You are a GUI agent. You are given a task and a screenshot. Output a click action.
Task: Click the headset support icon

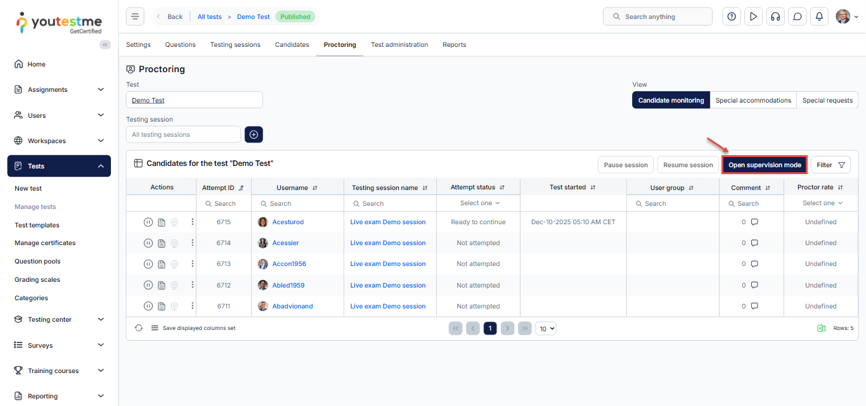coord(775,16)
